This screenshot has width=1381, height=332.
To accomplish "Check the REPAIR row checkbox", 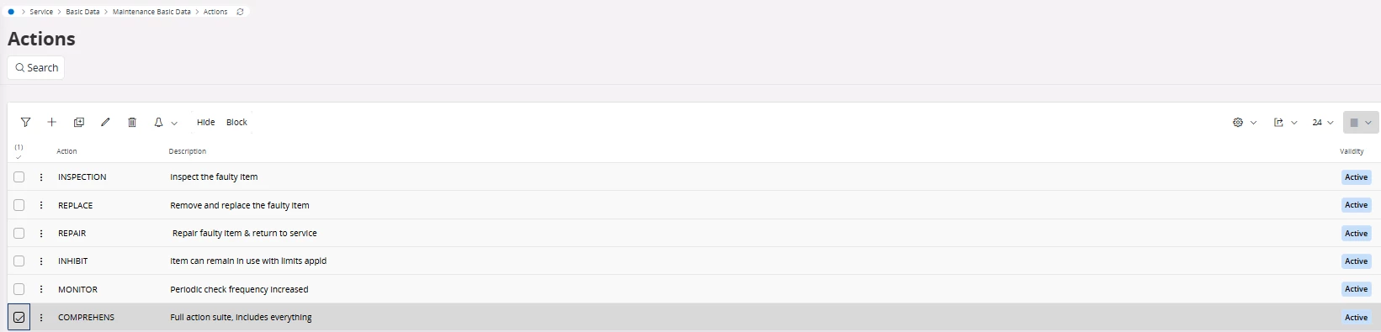I will 19,233.
